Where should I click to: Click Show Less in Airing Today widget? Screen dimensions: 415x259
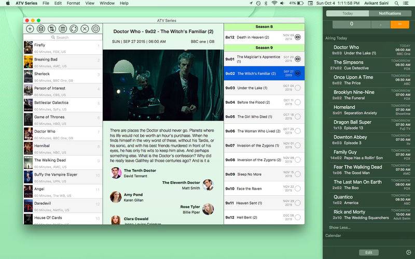tap(340, 227)
